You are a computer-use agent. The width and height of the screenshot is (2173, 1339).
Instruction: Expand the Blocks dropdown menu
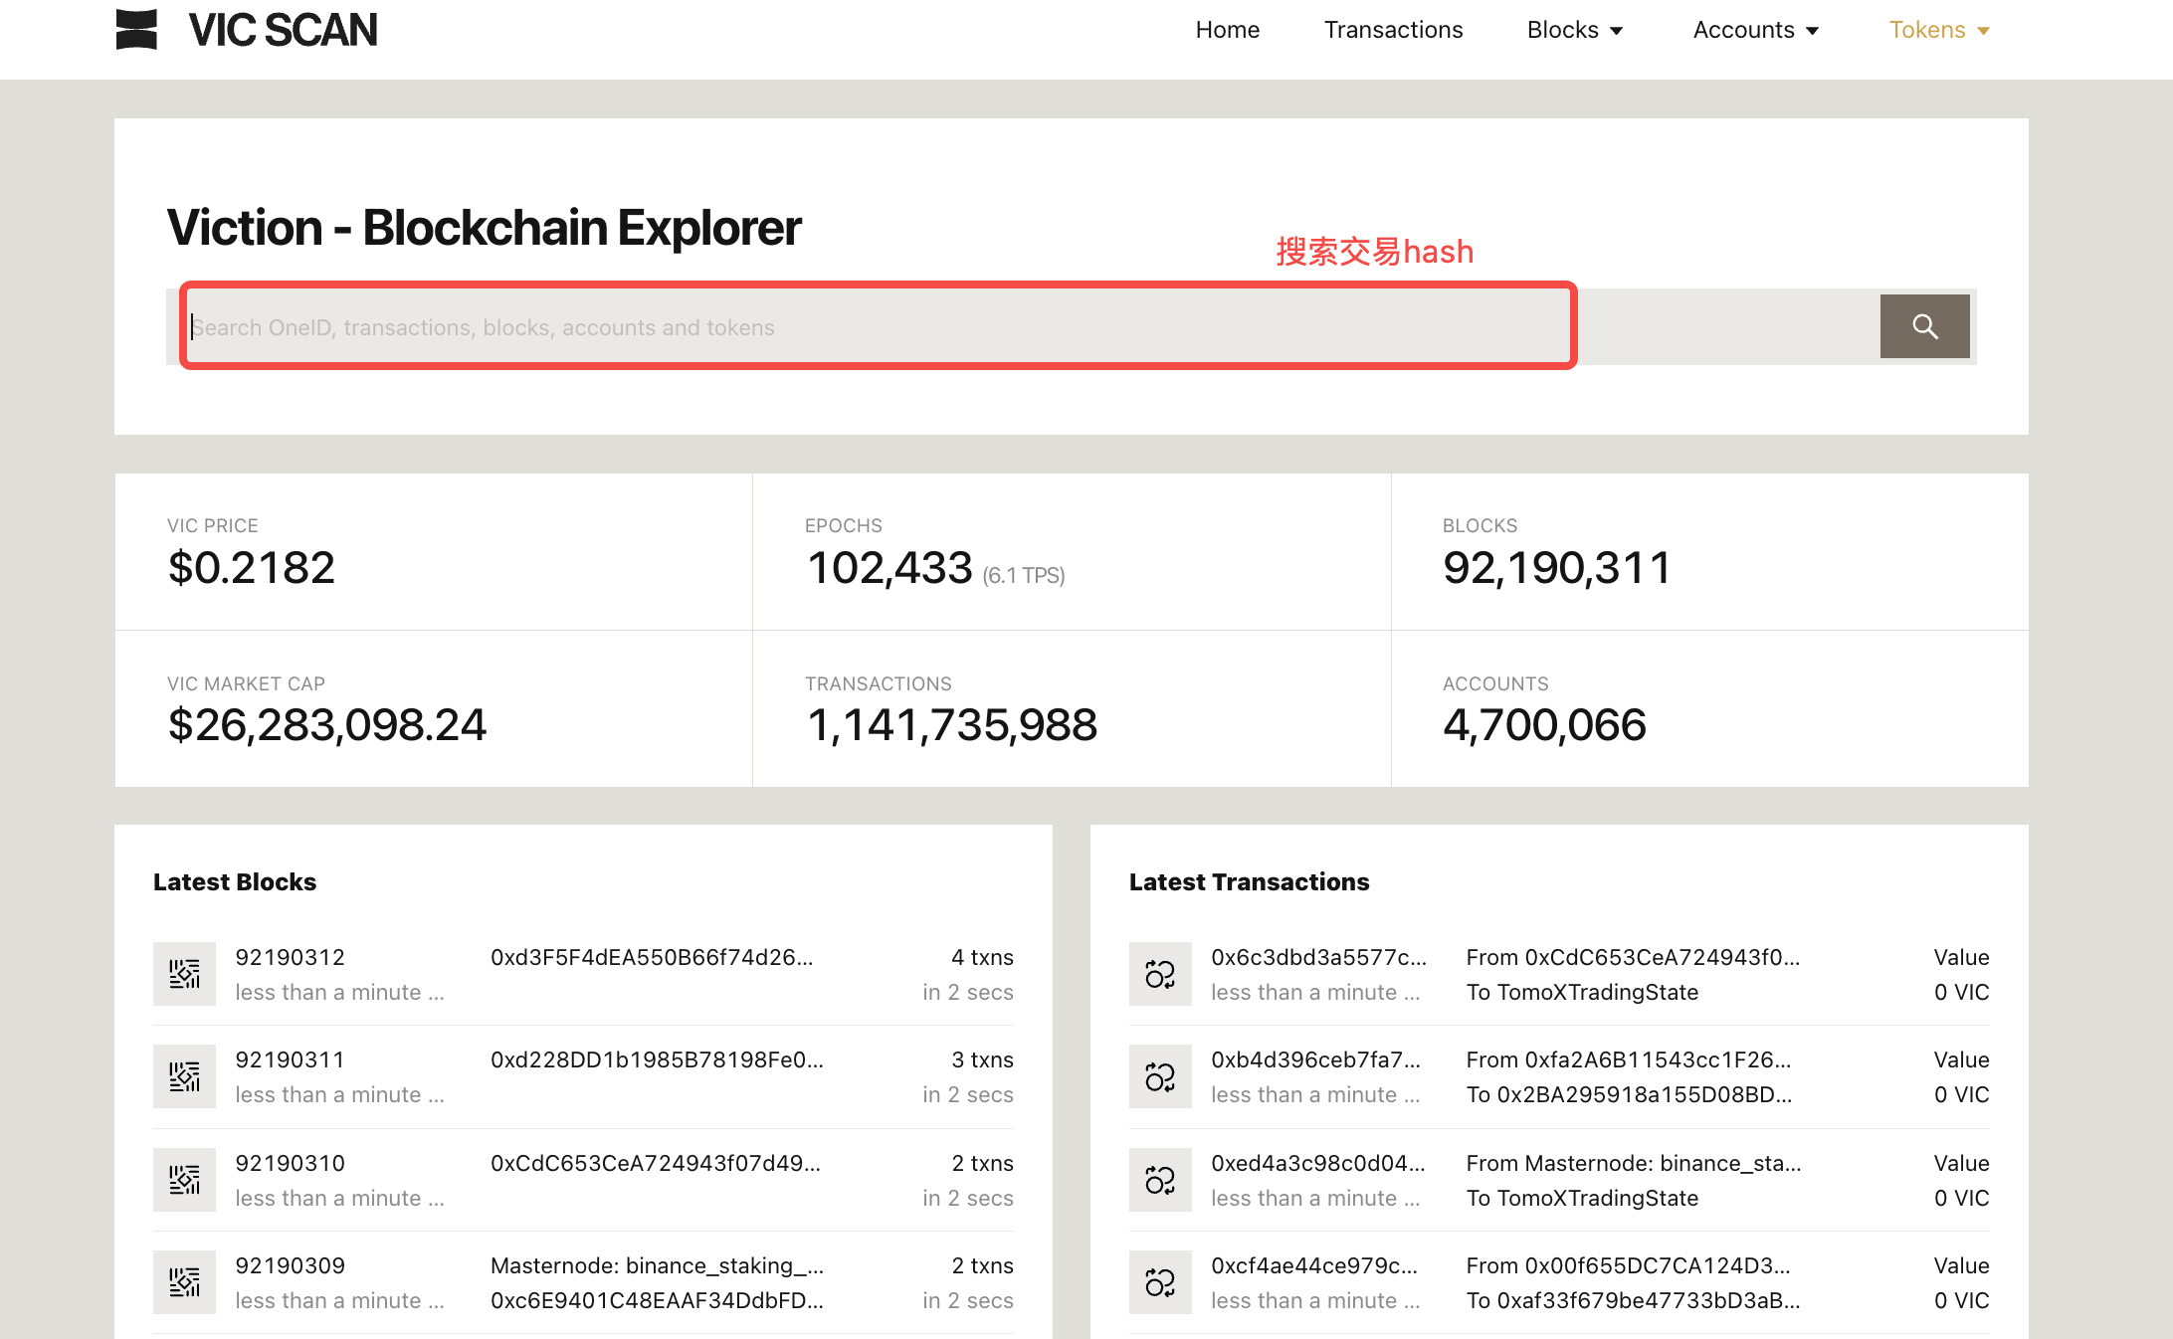click(x=1575, y=30)
